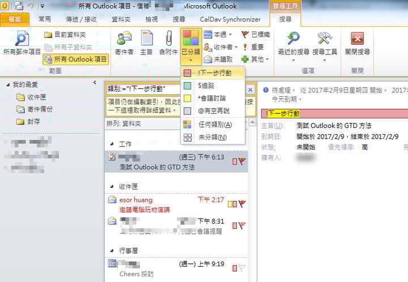The image size is (408, 282).
Task: Collapse the 我的最愛 favorites section
Action: pyautogui.click(x=8, y=85)
